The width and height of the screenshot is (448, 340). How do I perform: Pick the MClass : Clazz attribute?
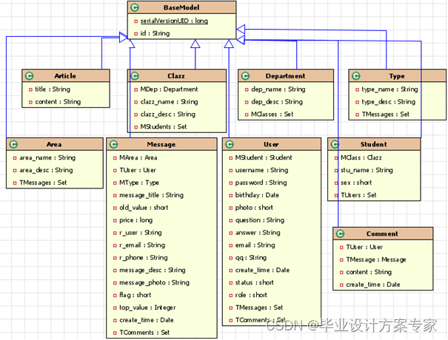(361, 157)
